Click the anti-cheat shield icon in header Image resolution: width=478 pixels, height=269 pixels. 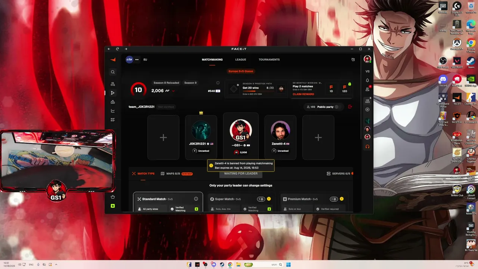tap(353, 59)
